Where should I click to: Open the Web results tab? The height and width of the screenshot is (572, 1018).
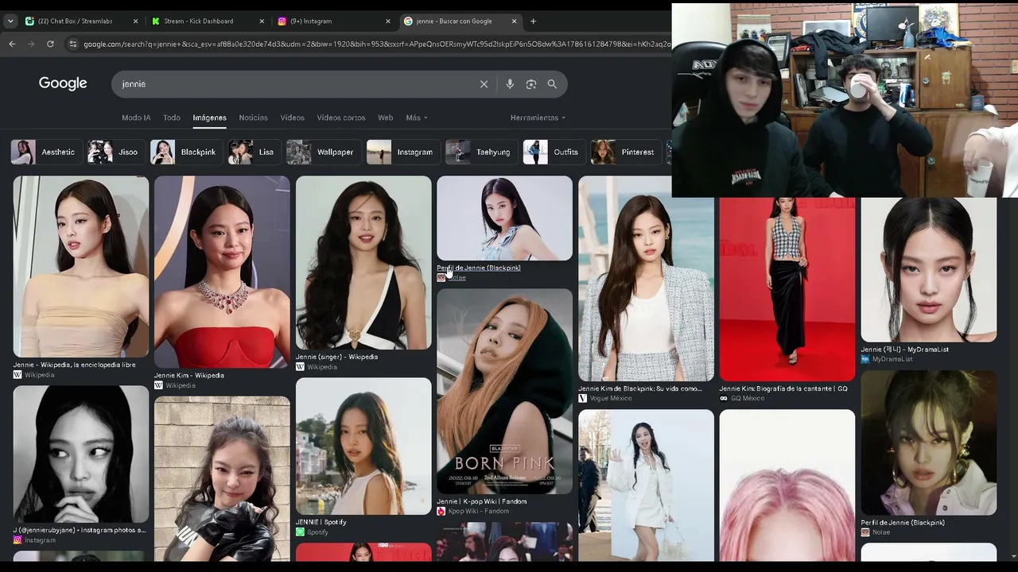[385, 118]
